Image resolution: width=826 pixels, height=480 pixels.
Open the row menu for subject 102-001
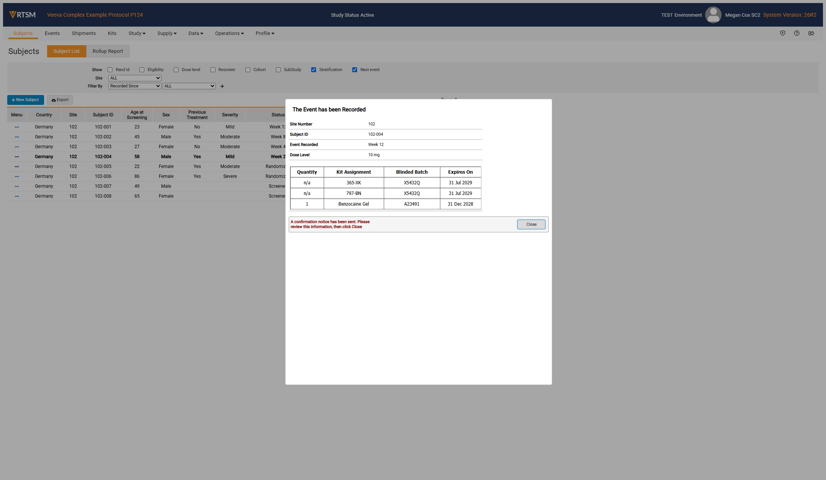click(x=17, y=127)
